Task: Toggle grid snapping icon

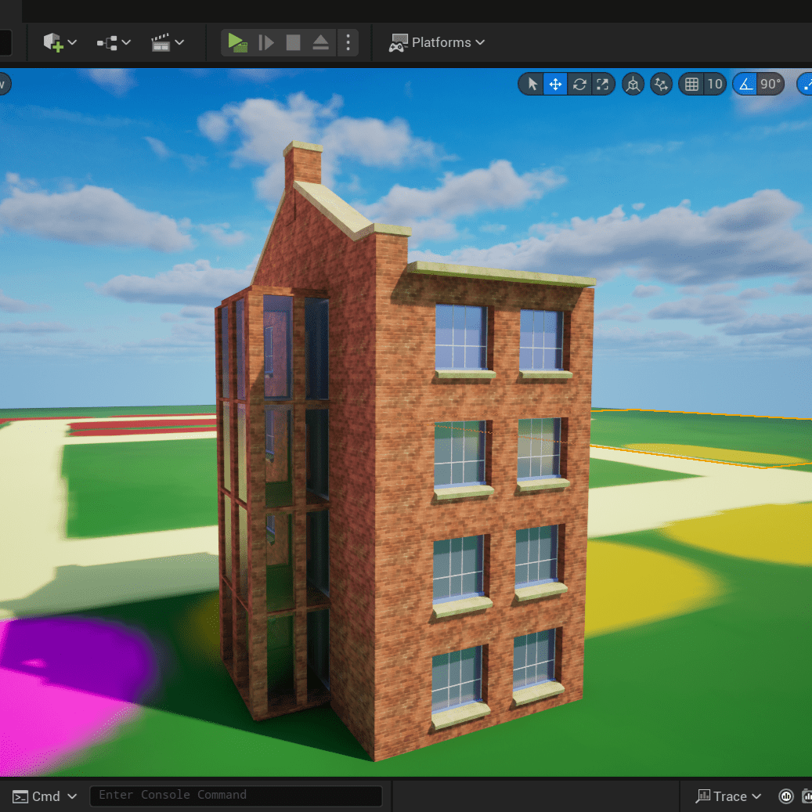Action: click(691, 84)
